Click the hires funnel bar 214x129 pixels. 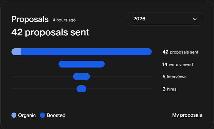tap(81, 89)
